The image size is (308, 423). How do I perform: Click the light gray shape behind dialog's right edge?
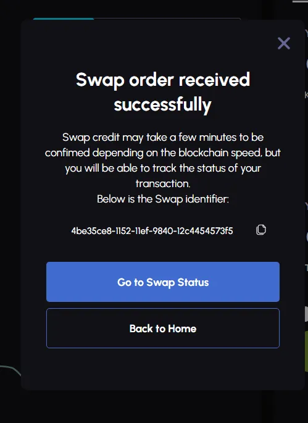point(306,314)
